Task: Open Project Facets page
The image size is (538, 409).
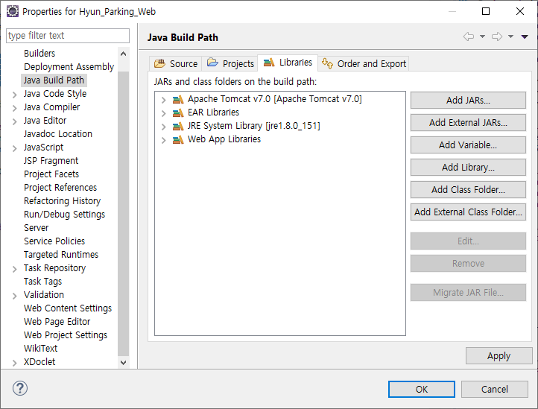Action: point(51,174)
